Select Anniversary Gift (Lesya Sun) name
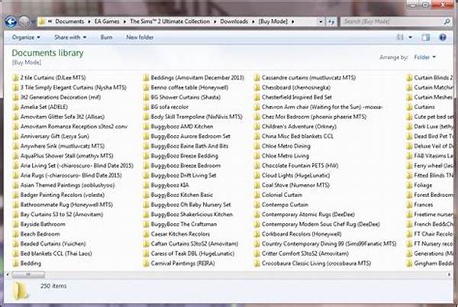The height and width of the screenshot is (307, 458). click(x=55, y=137)
